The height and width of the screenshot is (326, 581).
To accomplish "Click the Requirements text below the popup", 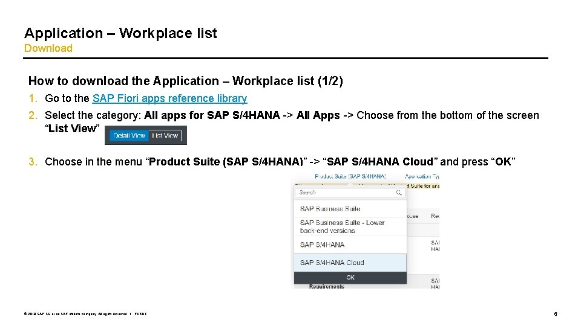I will 326,286.
